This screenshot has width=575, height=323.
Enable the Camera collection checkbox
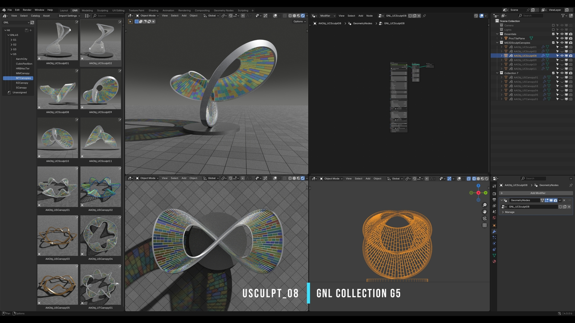[x=553, y=25]
